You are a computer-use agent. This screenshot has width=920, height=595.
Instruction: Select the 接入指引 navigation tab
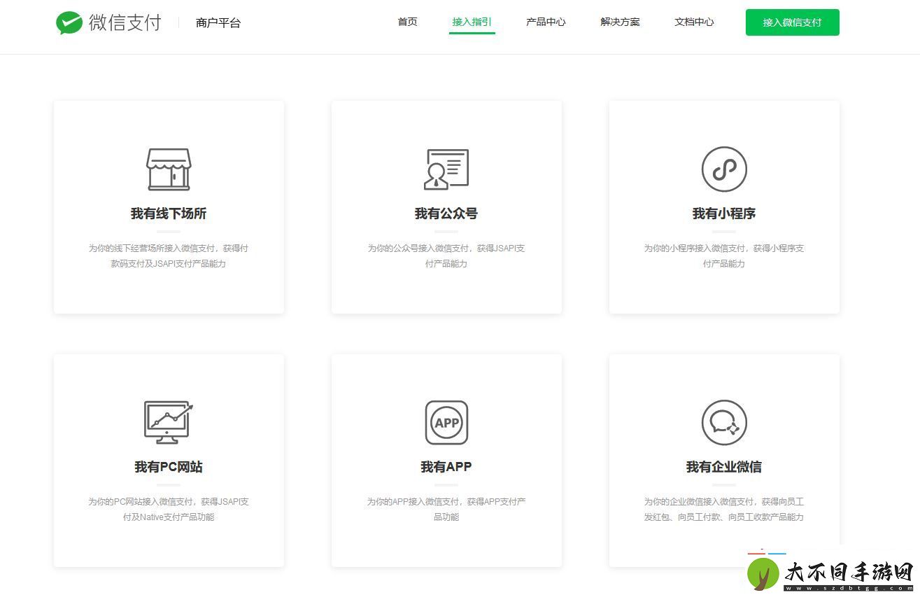pyautogui.click(x=472, y=22)
